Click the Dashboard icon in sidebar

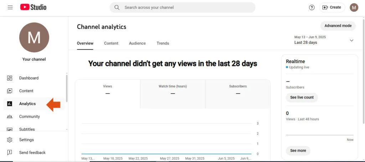pyautogui.click(x=10, y=78)
